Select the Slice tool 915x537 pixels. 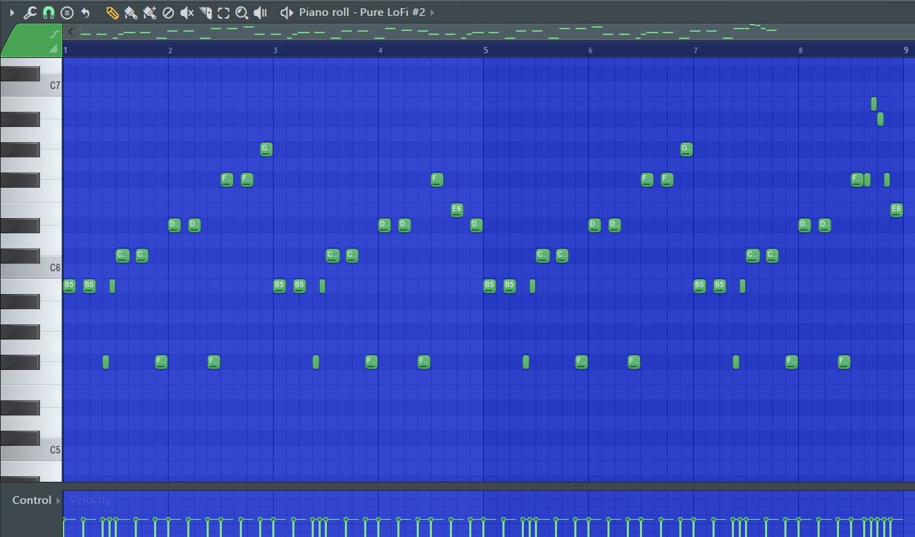pyautogui.click(x=205, y=12)
